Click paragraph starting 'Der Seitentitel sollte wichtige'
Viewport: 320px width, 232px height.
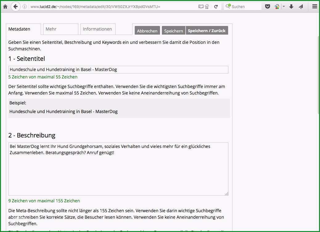pos(117,90)
